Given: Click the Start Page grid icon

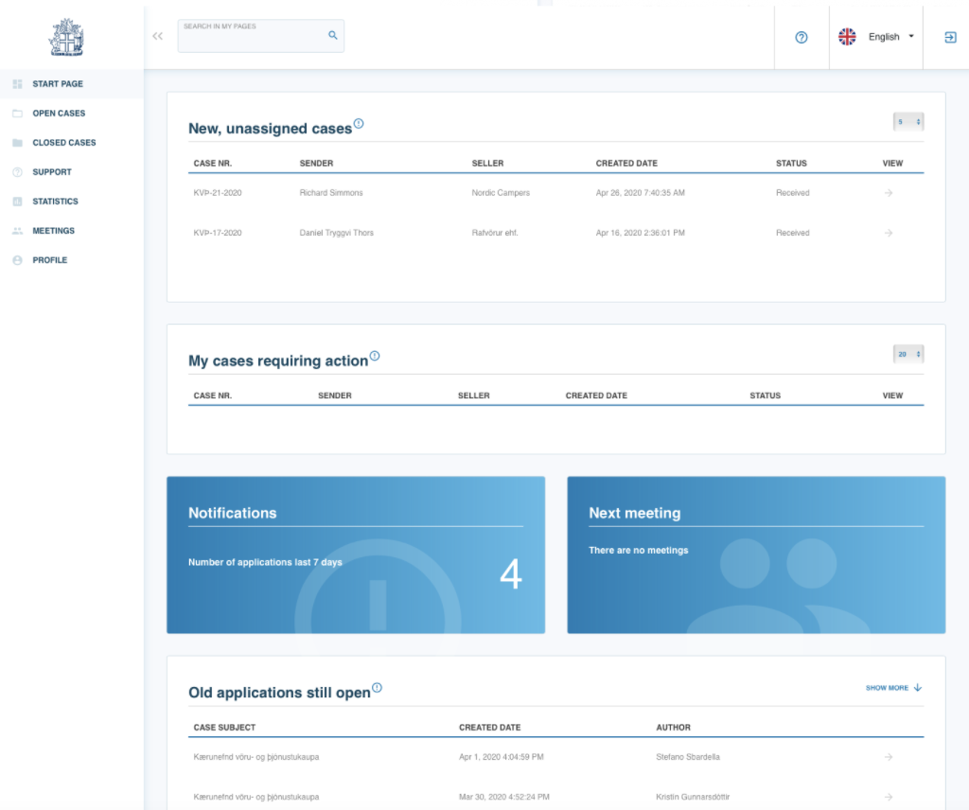Looking at the screenshot, I should pyautogui.click(x=17, y=84).
